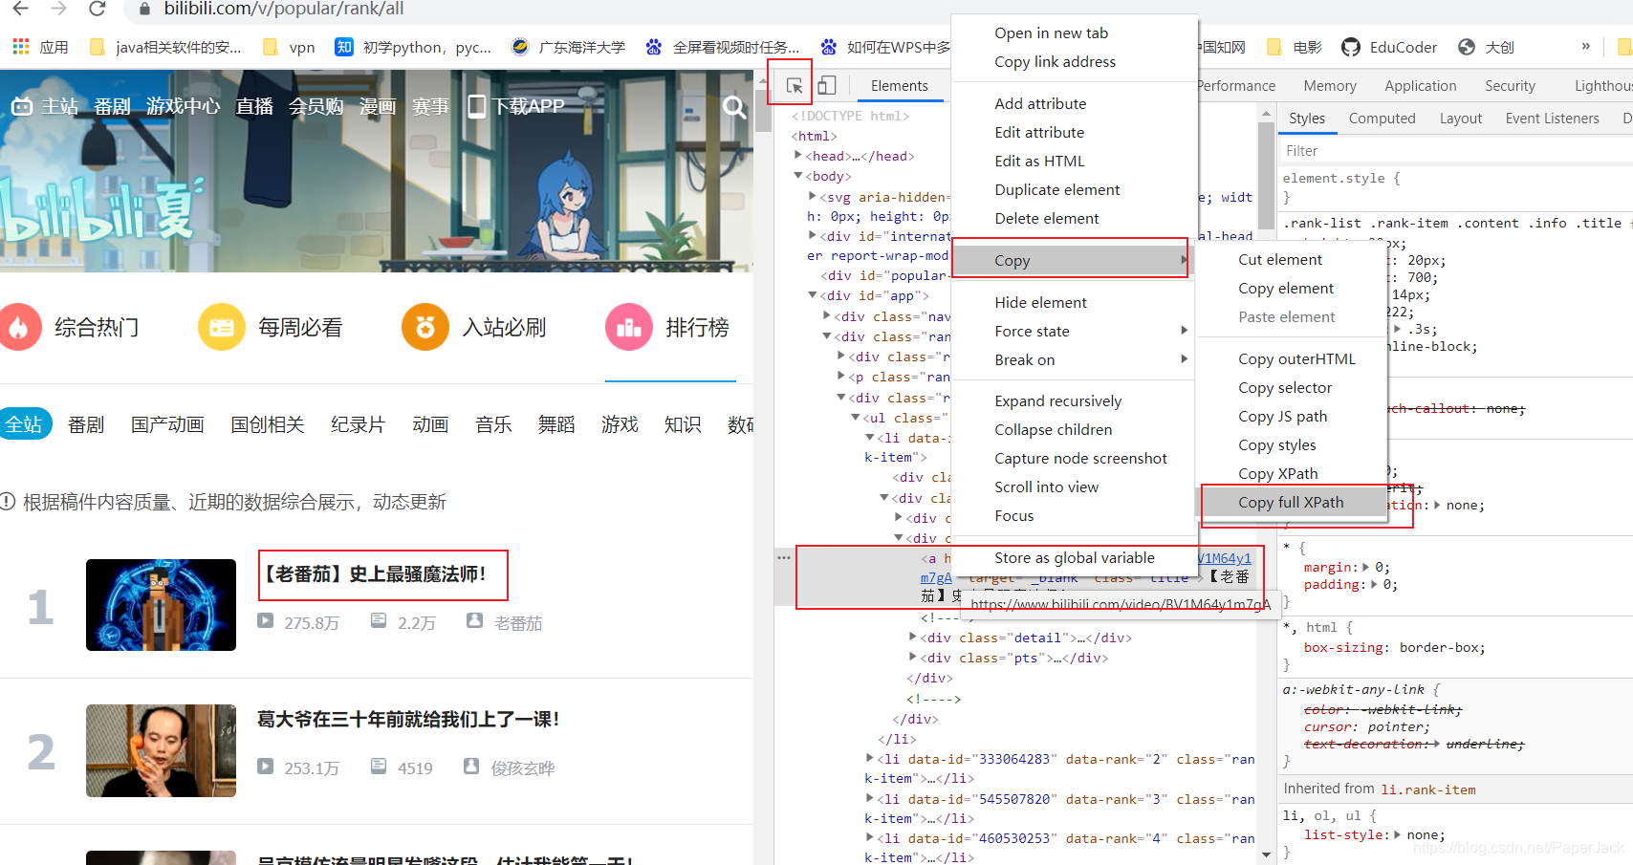Image resolution: width=1633 pixels, height=865 pixels.
Task: Click the 综合热门 flame icon
Action: tap(19, 328)
